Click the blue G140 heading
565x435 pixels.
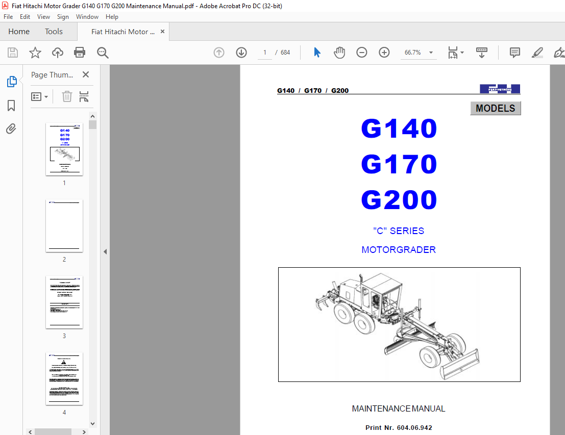[399, 128]
